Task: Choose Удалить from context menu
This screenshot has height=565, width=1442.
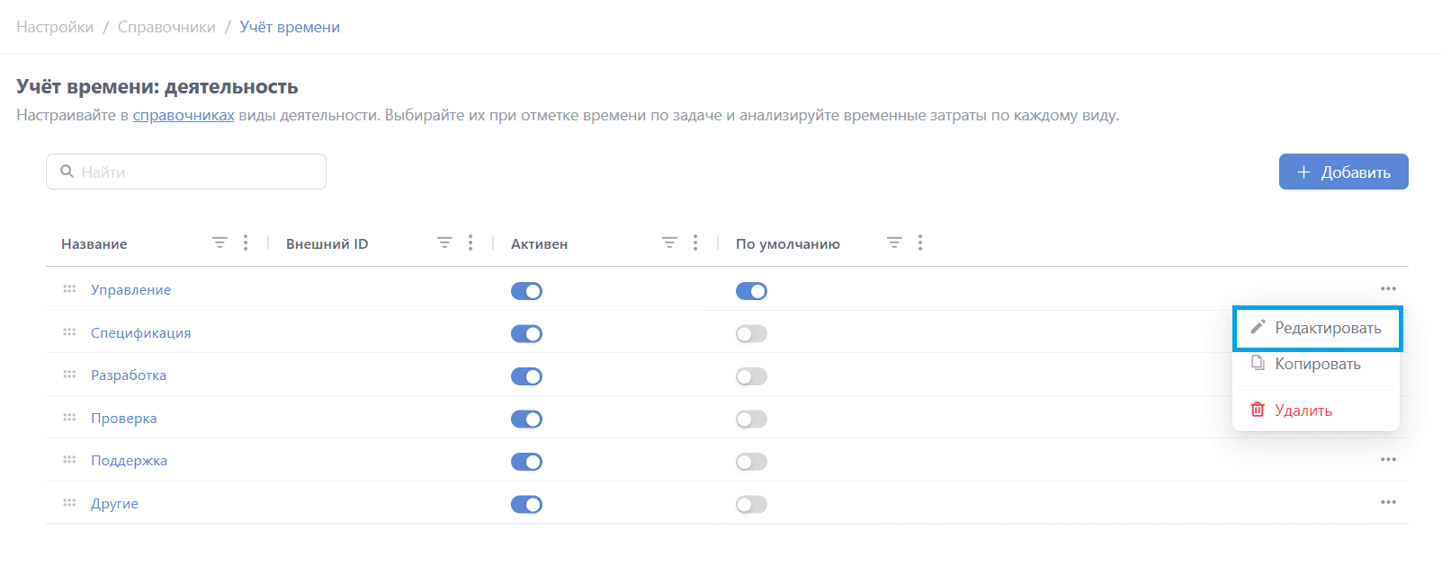Action: [1303, 411]
